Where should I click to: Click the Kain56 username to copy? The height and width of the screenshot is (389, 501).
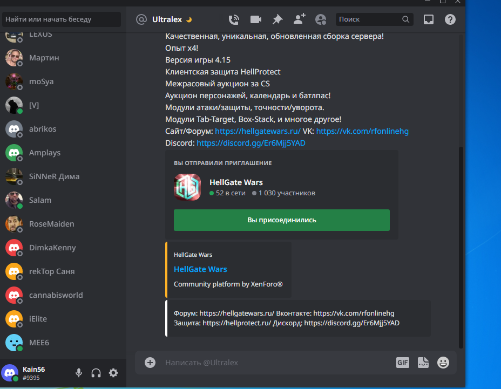34,370
